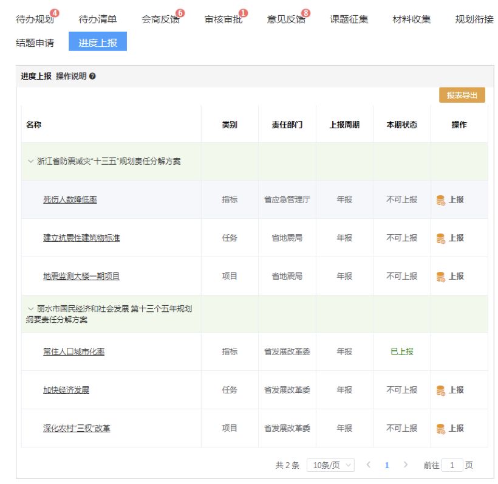
Task: Click 任务 category in 加快经济发展 row
Action: [x=230, y=390]
